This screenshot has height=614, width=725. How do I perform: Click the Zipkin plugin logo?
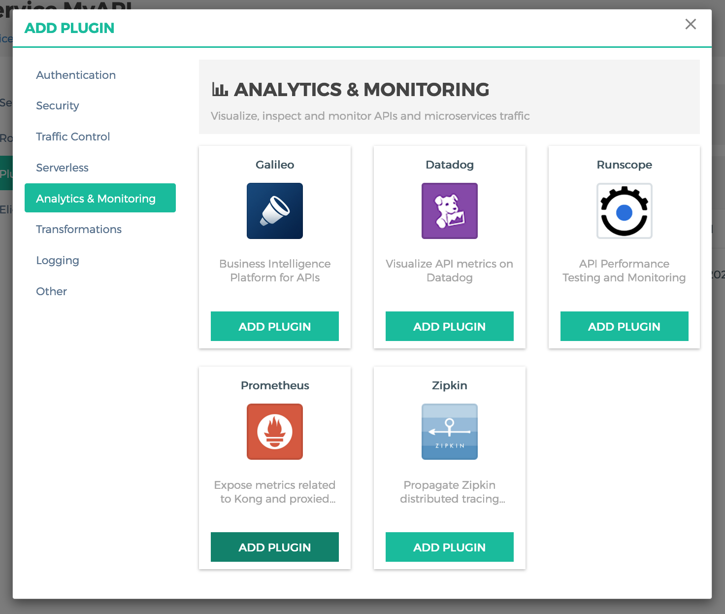pos(450,432)
